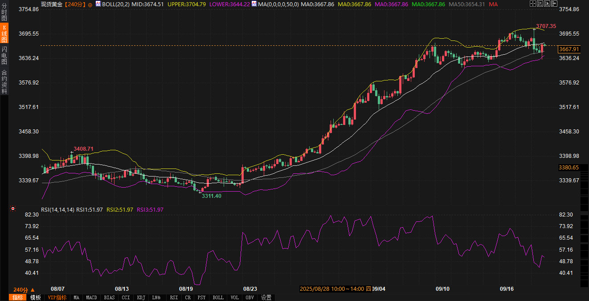Click the LOWER:3644.22 value
589x301 pixels.
pyautogui.click(x=230, y=4)
